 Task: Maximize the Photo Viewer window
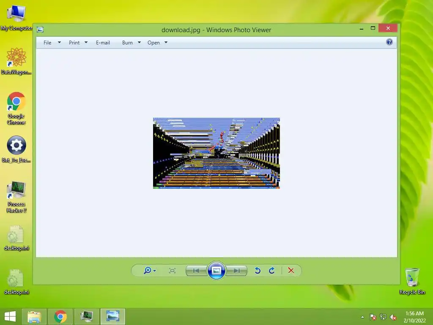(373, 28)
